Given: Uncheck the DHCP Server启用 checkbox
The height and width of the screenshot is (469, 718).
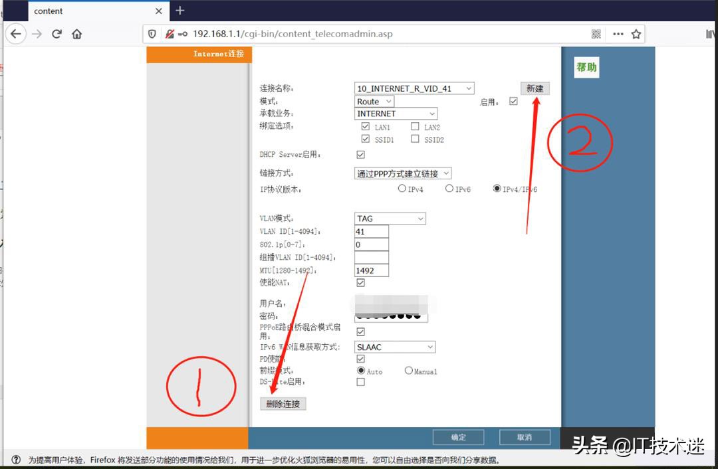Looking at the screenshot, I should 360,153.
